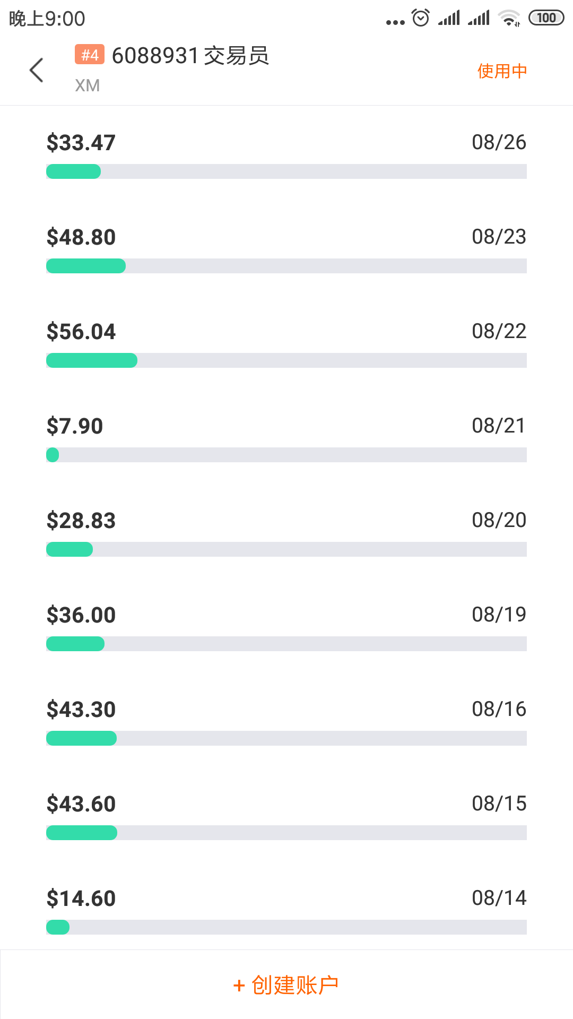The image size is (573, 1019).
Task: Tap the three-dots status icon
Action: point(395,22)
